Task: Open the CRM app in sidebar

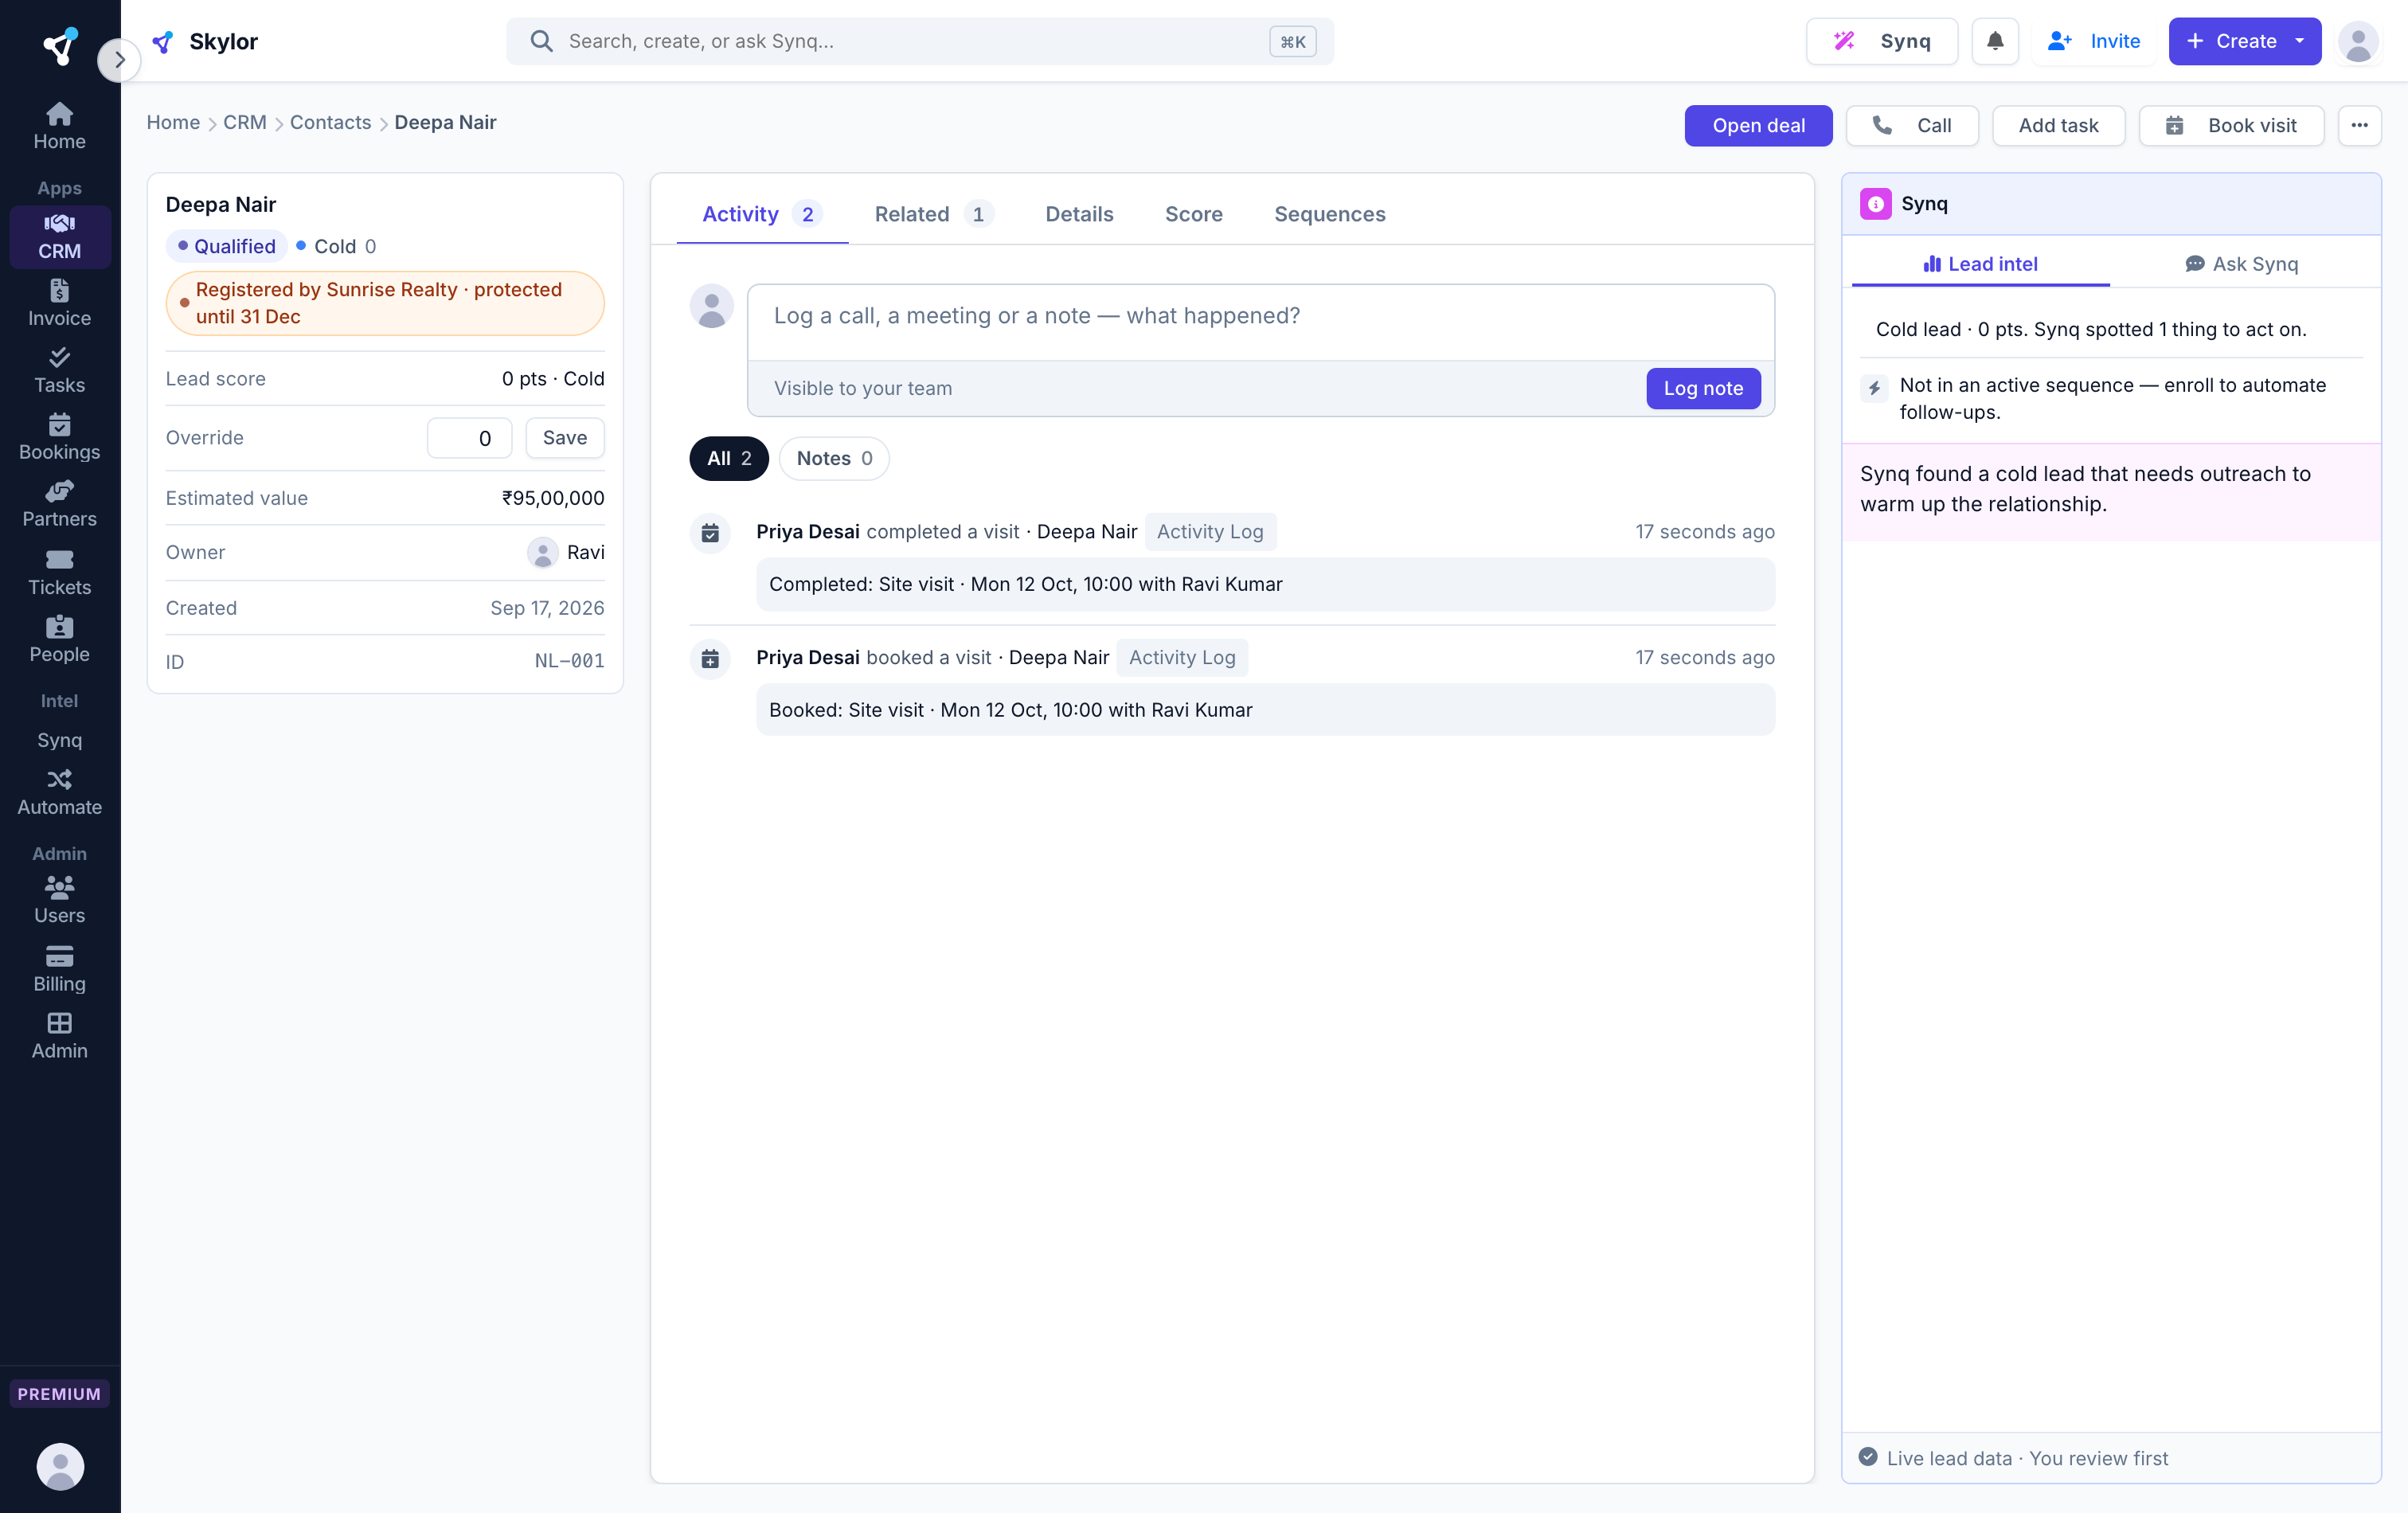Action: point(59,237)
